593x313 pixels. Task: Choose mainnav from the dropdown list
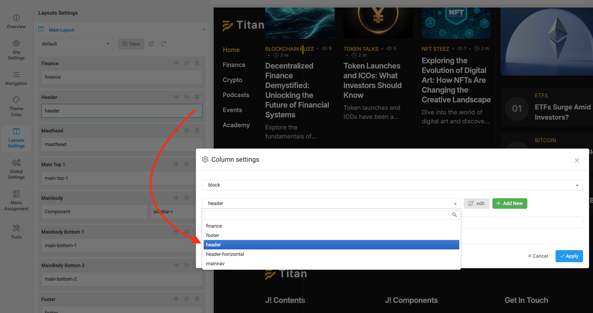[x=331, y=264]
